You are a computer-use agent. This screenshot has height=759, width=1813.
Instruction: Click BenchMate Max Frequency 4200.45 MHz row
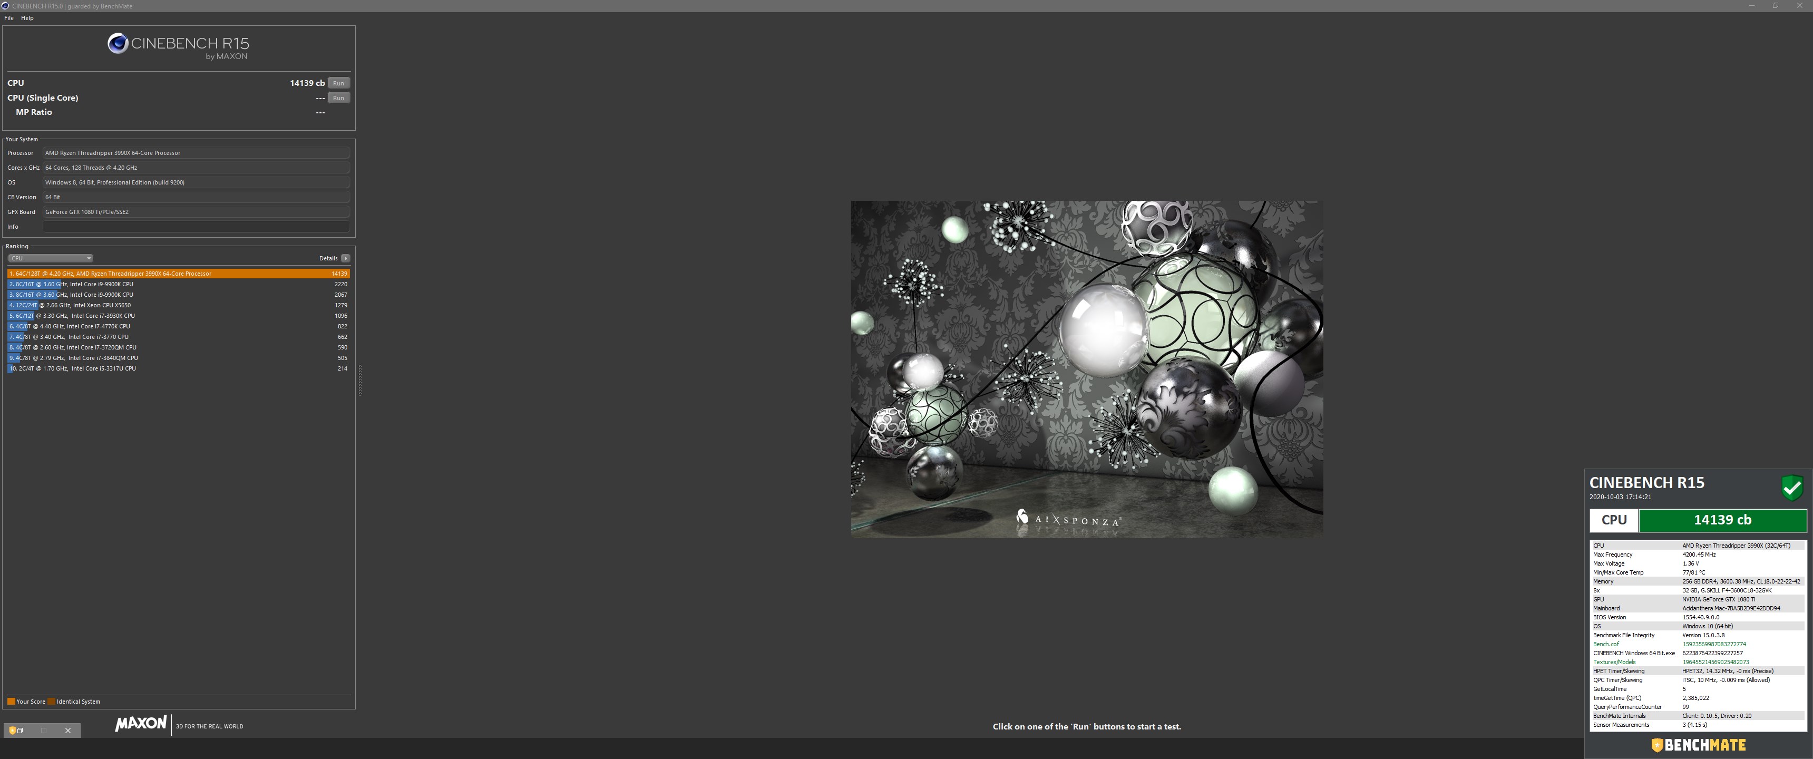pos(1698,555)
